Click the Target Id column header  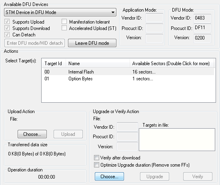click(x=54, y=64)
